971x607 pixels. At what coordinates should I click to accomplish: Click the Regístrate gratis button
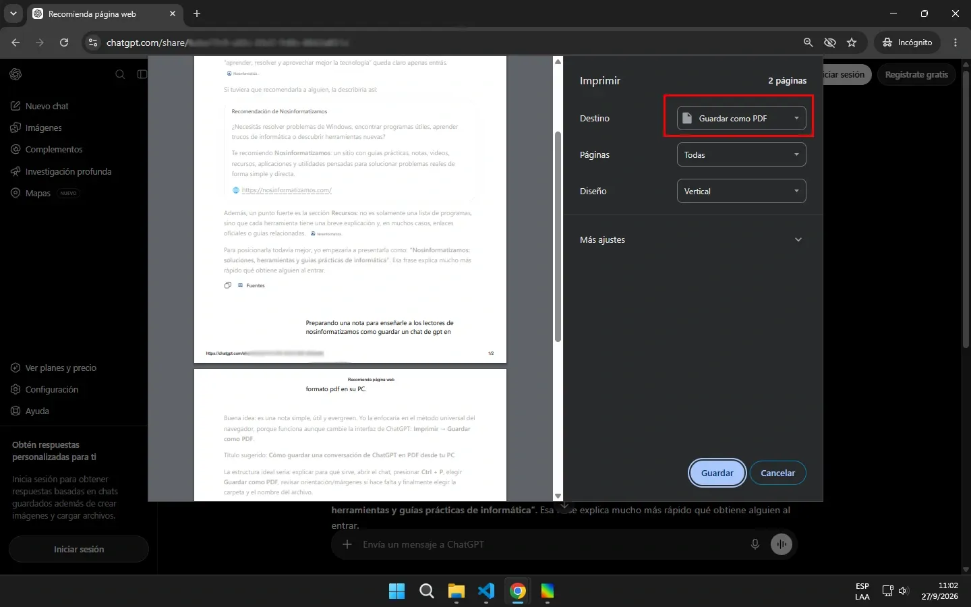coord(916,74)
